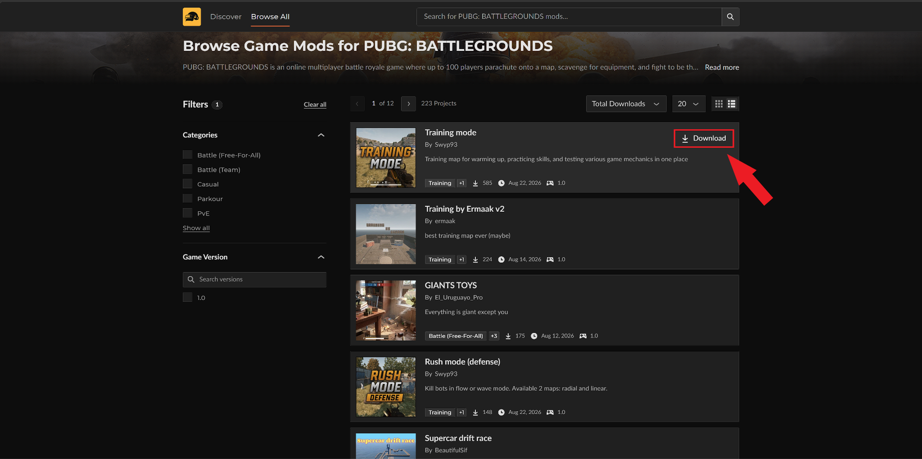Switch to list view layout

click(732, 104)
